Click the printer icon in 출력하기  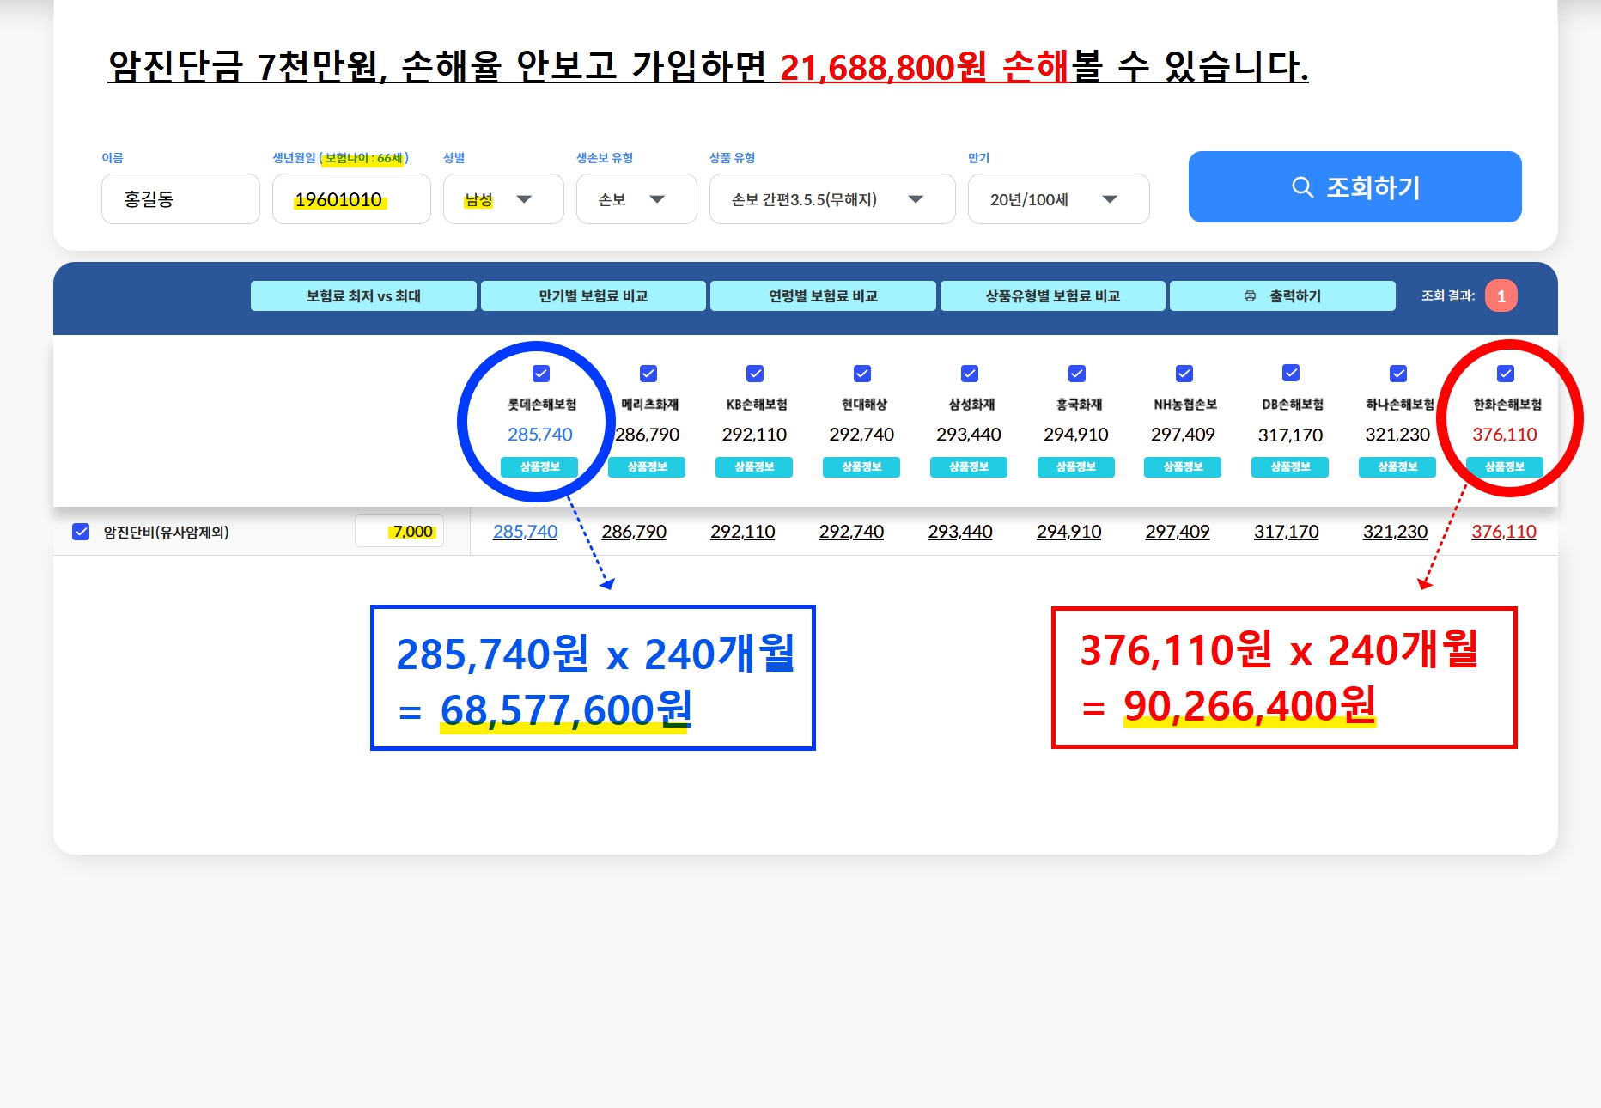click(1250, 296)
